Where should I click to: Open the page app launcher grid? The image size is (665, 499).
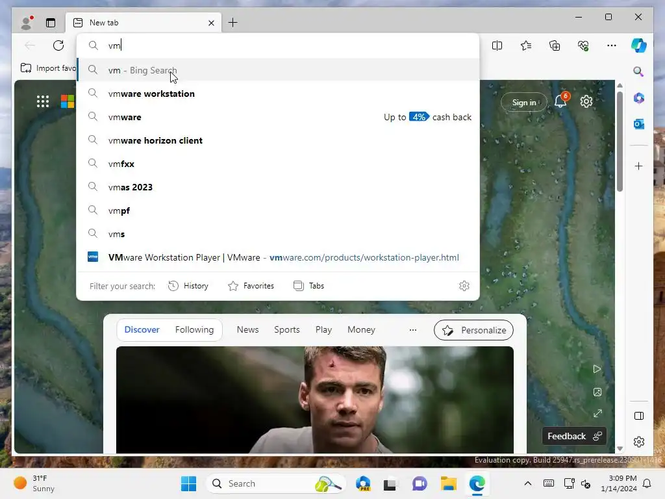click(43, 101)
